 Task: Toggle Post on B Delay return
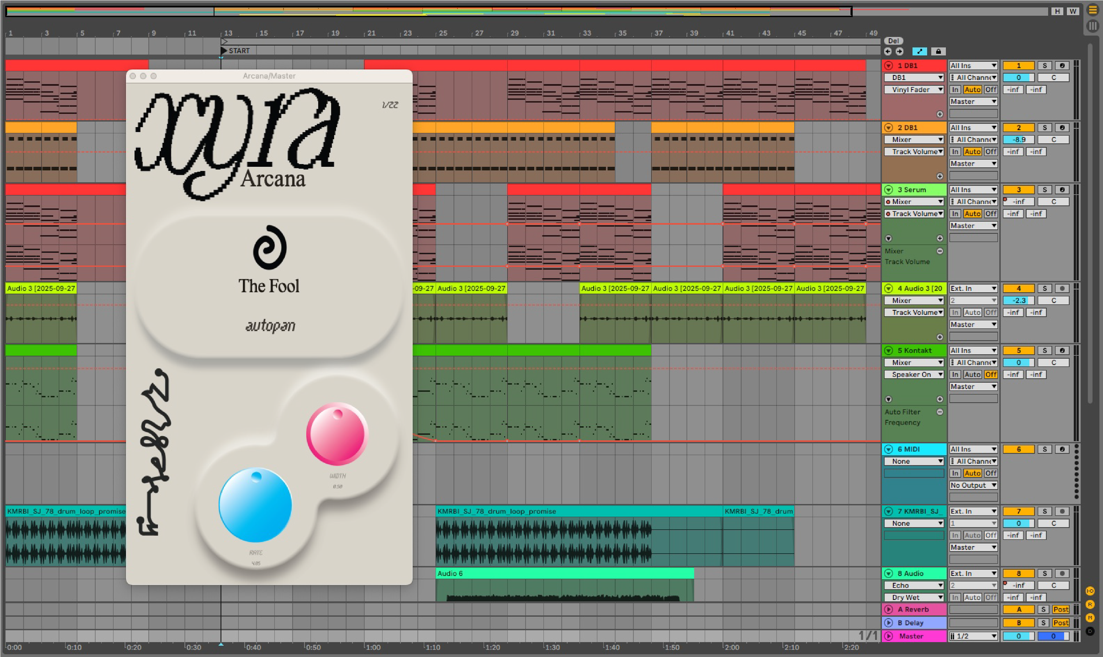[1061, 623]
